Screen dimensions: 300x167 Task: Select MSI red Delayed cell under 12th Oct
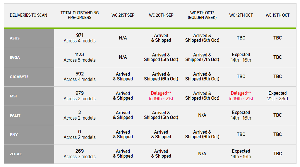(241, 96)
